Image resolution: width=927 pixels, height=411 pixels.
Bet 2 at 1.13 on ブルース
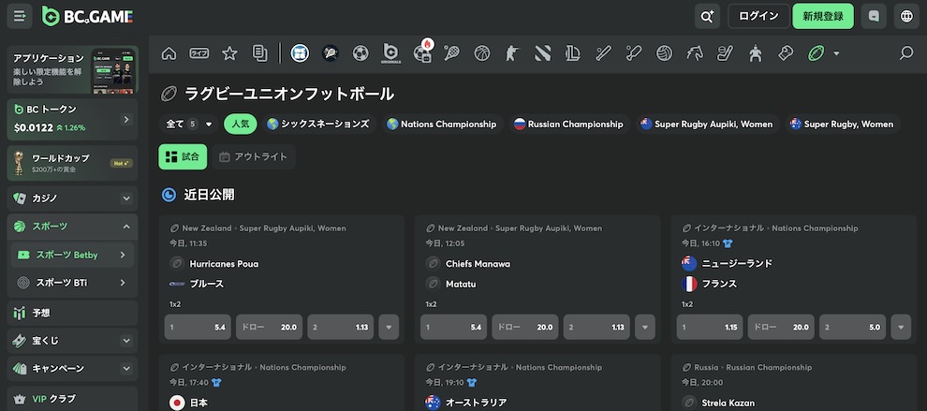341,327
